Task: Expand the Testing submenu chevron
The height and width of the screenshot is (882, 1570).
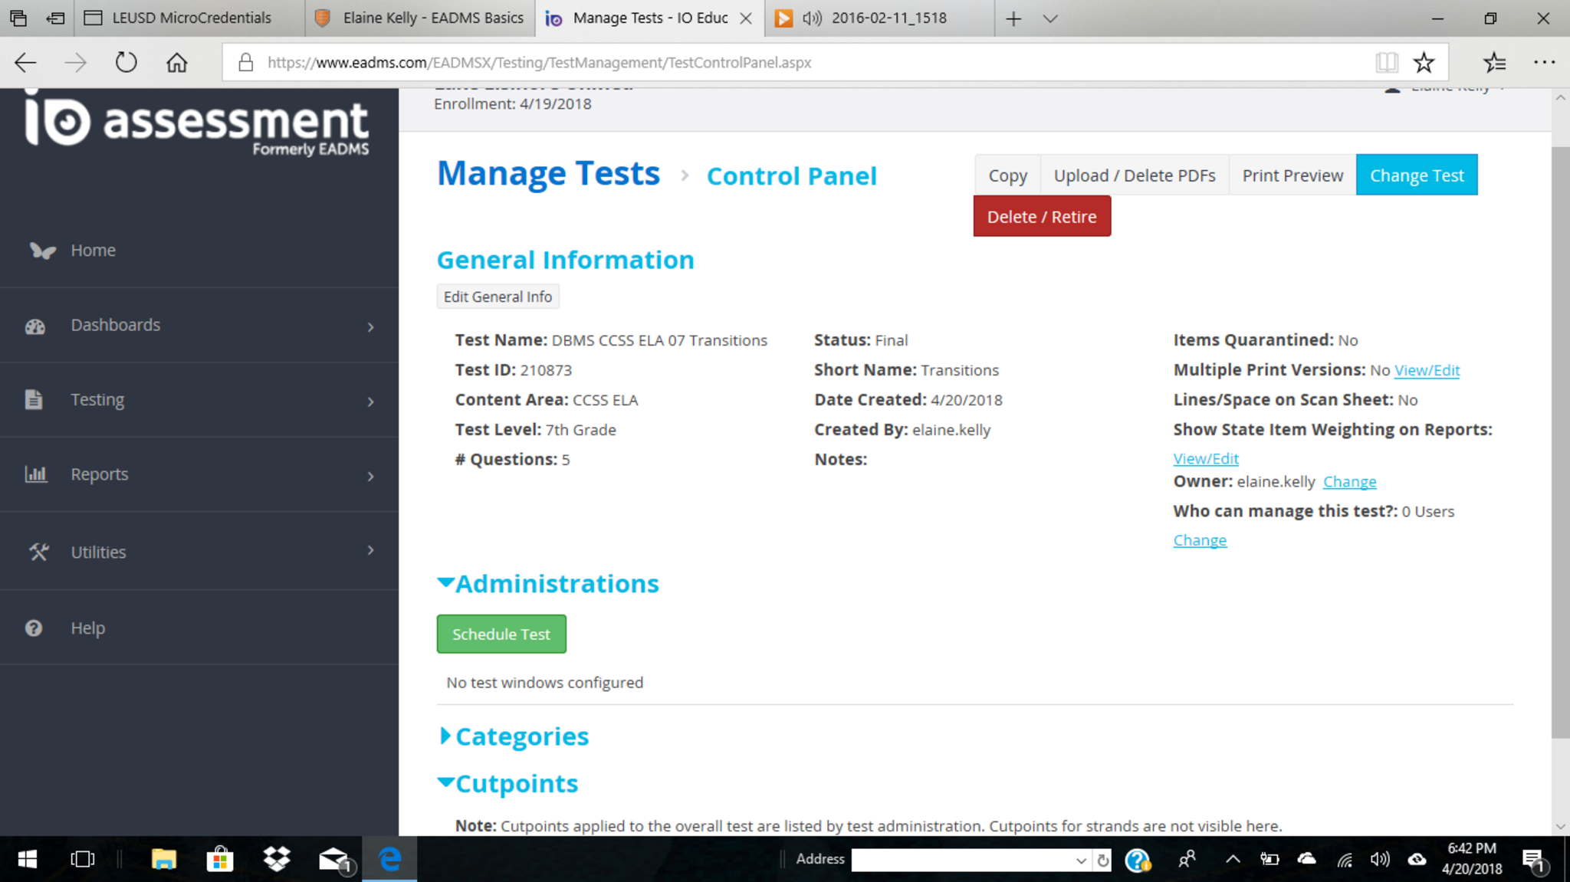Action: pyautogui.click(x=371, y=402)
